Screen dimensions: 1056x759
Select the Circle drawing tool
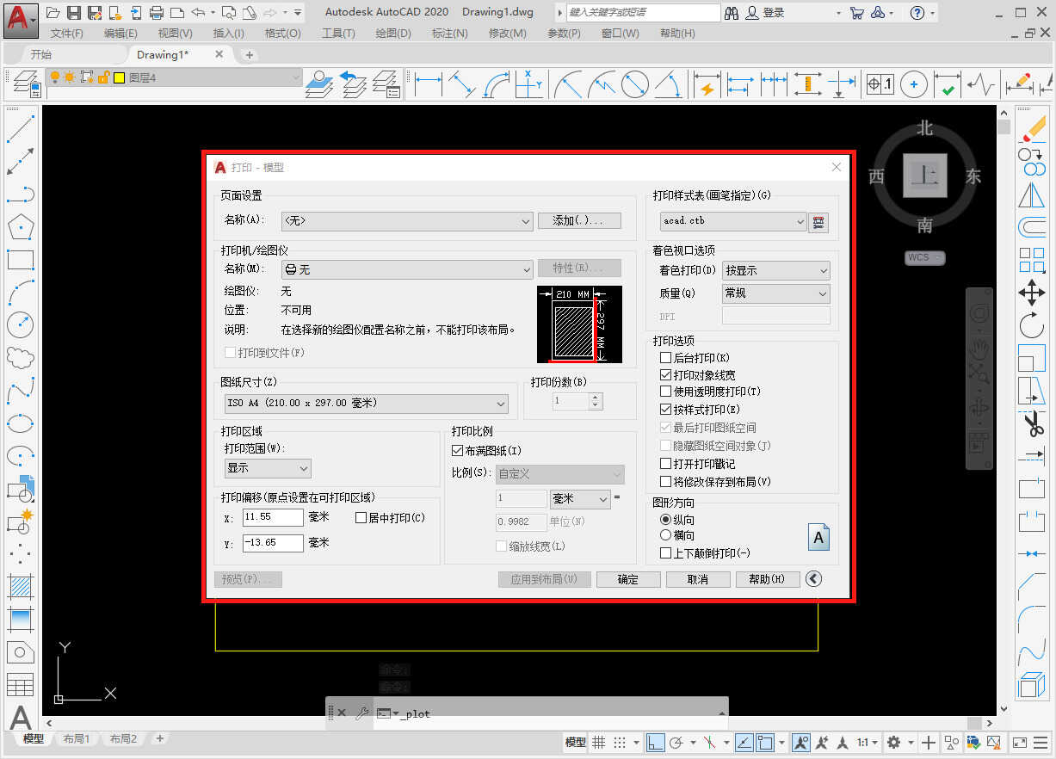pos(20,325)
